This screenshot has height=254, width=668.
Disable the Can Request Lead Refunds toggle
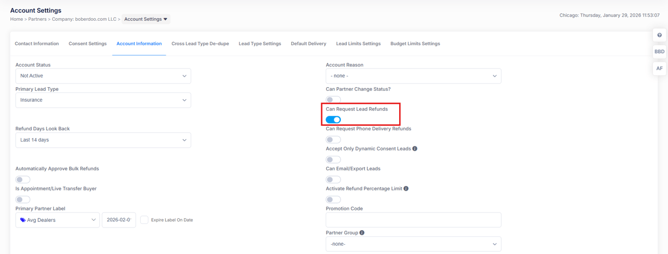(x=333, y=119)
